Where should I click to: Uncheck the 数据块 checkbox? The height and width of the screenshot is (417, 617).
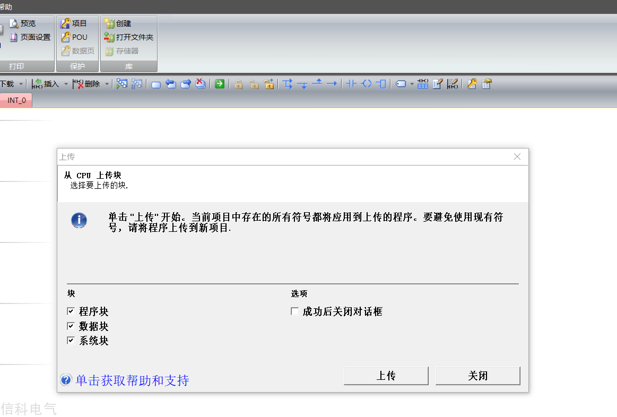pyautogui.click(x=71, y=326)
